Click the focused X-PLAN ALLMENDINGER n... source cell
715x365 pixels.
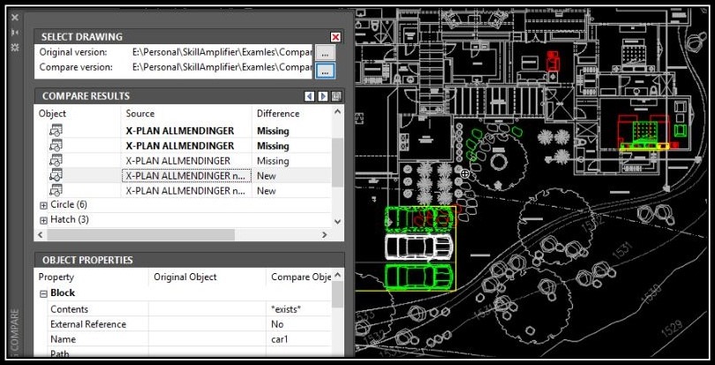[186, 176]
